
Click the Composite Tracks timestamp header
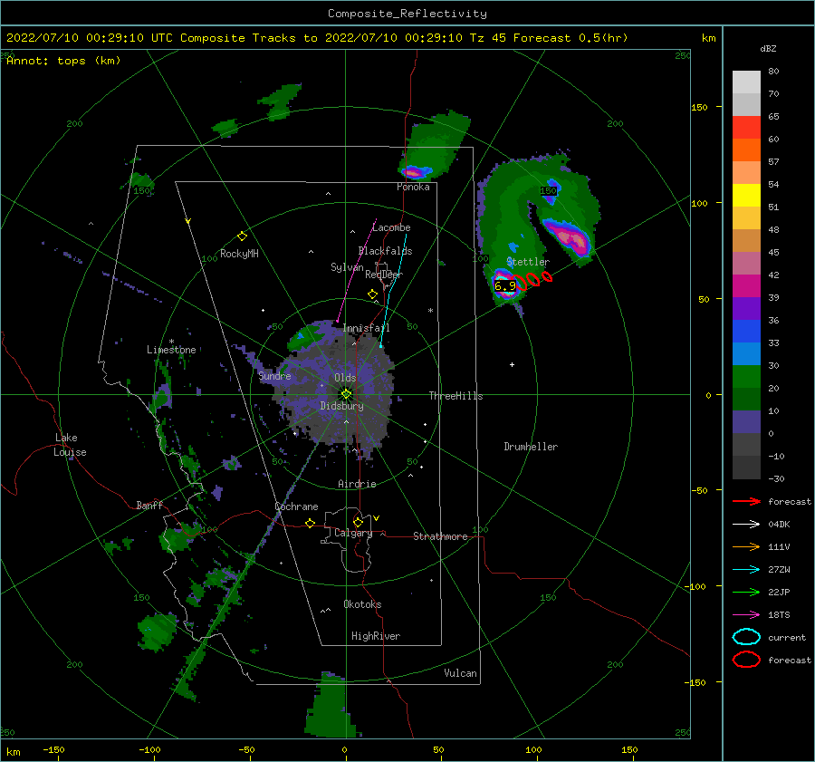tap(317, 38)
